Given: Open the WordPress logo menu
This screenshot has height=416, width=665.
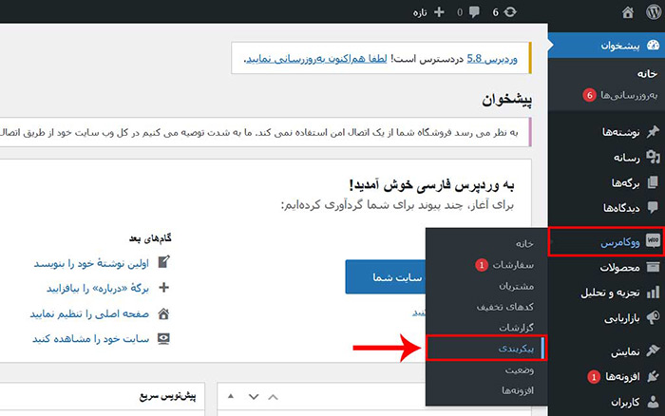Looking at the screenshot, I should point(654,12).
